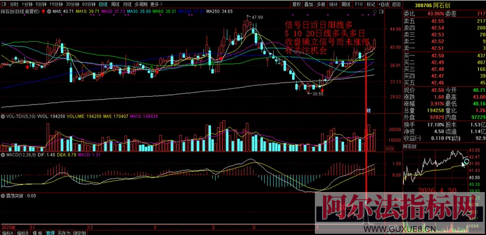Switch to the 日线 daily chart
This screenshot has height=235, width=486.
click(103, 4)
